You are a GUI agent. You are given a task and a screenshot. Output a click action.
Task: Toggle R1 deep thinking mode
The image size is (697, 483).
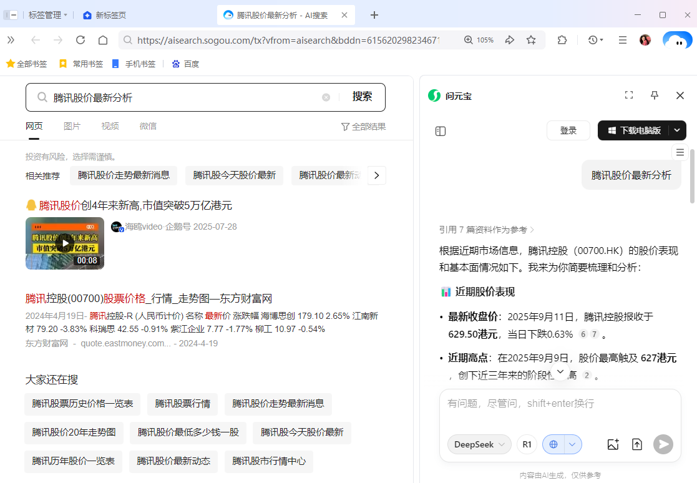point(527,444)
